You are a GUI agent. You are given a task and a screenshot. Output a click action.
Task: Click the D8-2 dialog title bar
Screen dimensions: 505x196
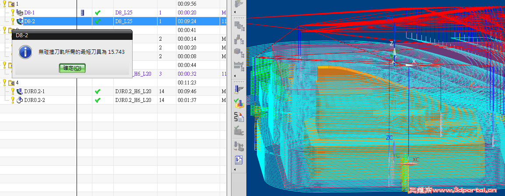point(72,35)
